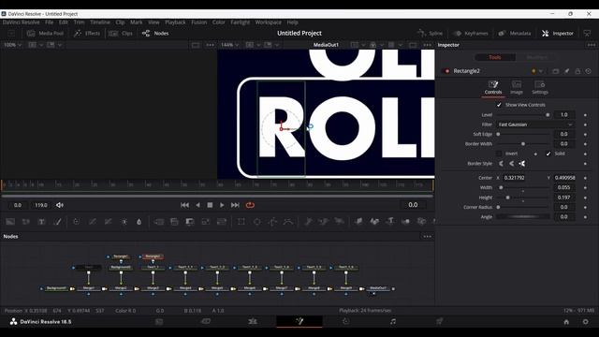This screenshot has width=599, height=337.
Task: Add a Text+ node from toolbar
Action: 41,222
